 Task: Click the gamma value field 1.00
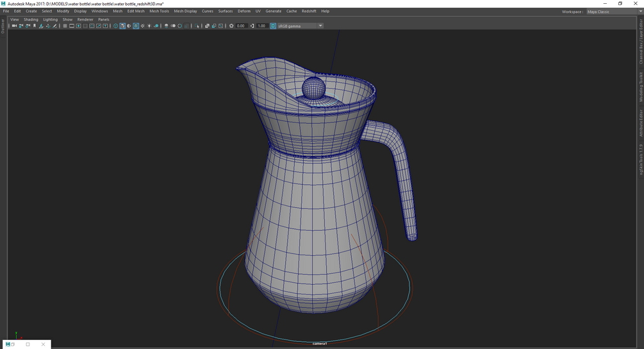261,26
